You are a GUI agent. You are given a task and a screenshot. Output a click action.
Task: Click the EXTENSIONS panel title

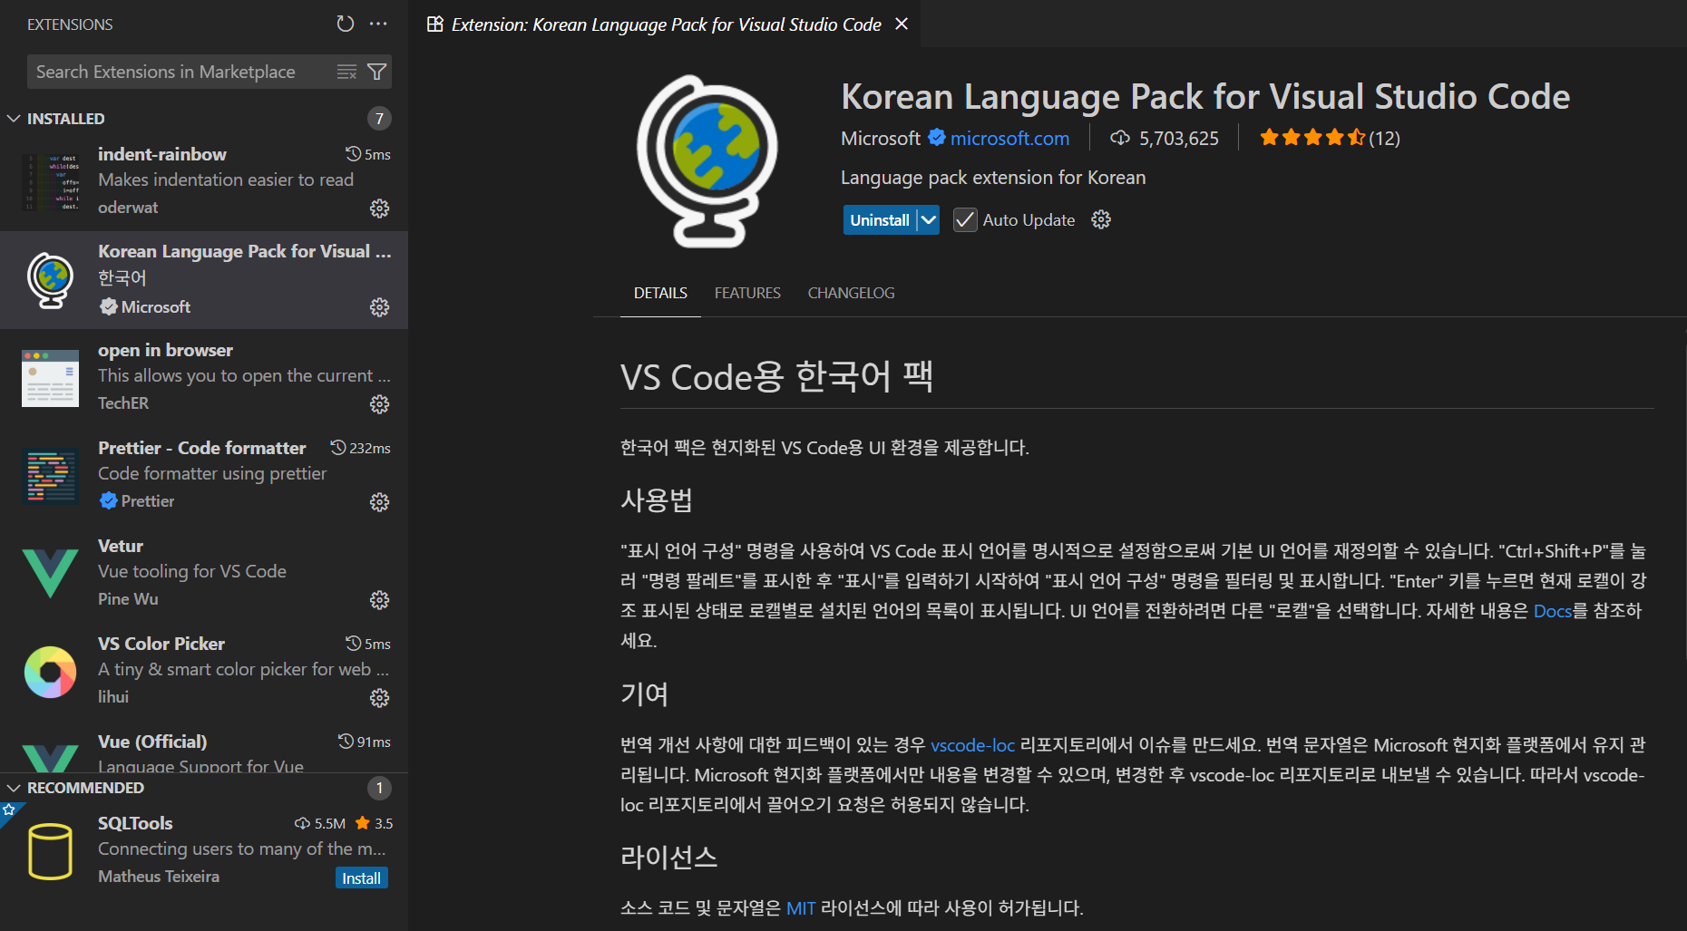click(x=70, y=24)
